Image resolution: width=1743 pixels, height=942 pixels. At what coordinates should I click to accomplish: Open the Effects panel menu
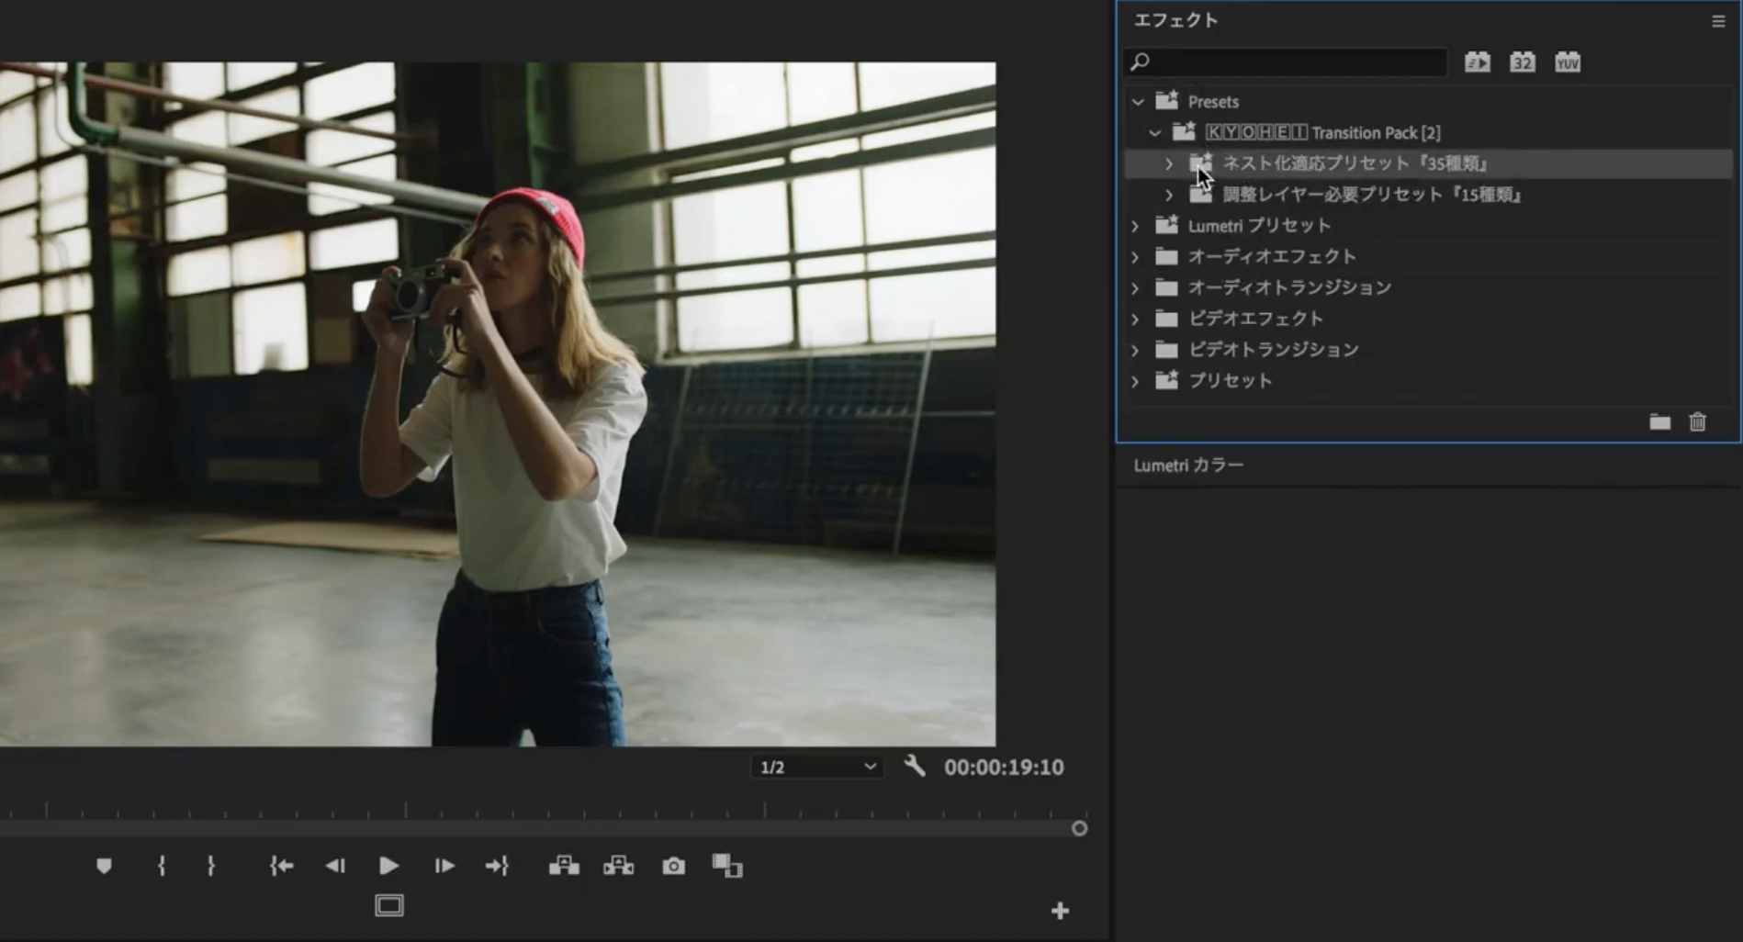tap(1718, 20)
